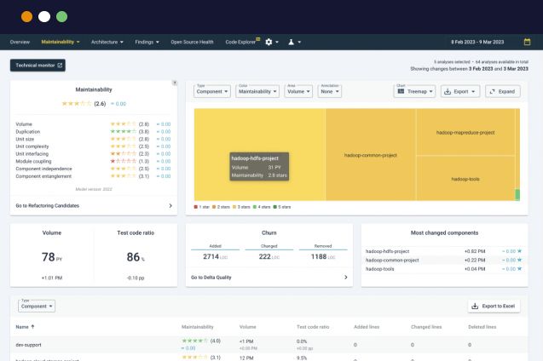The width and height of the screenshot is (543, 361).
Task: Go to the Overview tab
Action: pos(20,42)
